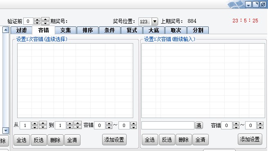Click the 断续输入 text input field
268x151 pixels.
[x=168, y=125]
